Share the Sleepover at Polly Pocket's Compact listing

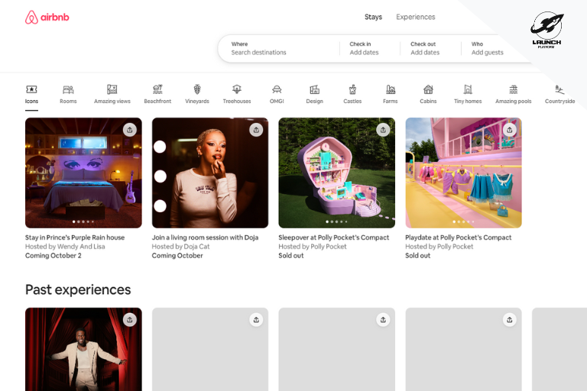tap(383, 130)
